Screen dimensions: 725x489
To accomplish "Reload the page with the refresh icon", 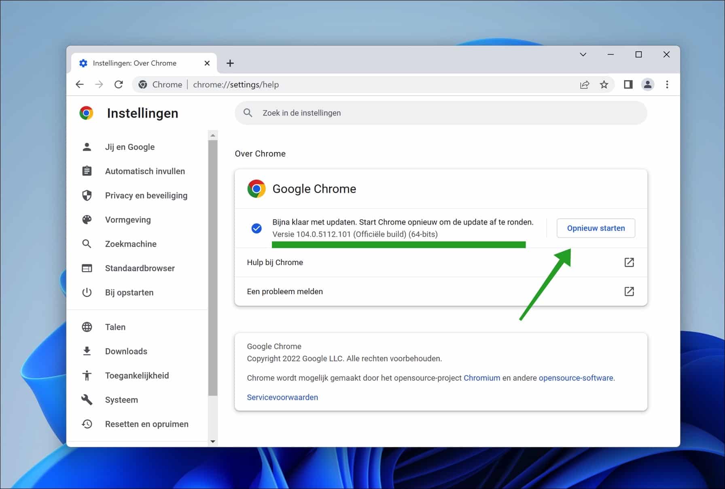I will click(119, 84).
